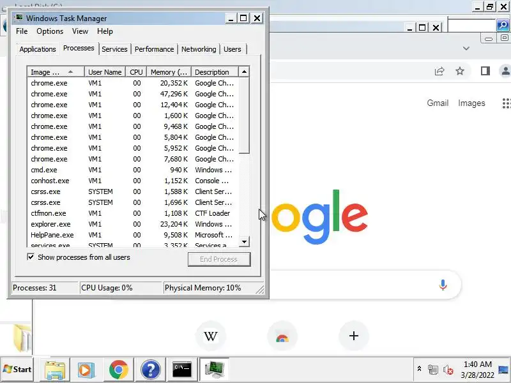Click the process list scrollbar thumb
The height and width of the screenshot is (383, 511).
(x=244, y=116)
